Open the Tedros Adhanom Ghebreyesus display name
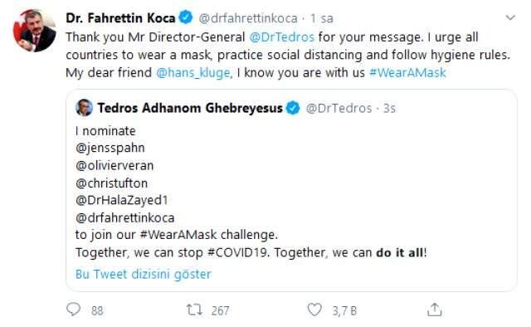This screenshot has height=327, width=531. [190, 108]
